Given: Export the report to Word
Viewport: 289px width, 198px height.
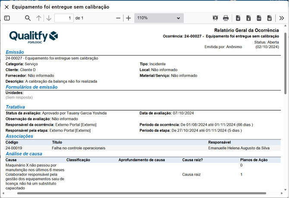Looking at the screenshot, I should point(270,18).
